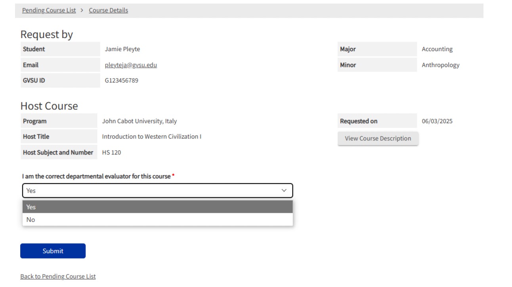Click the red required asterisk
This screenshot has width=512, height=287.
[x=173, y=176]
